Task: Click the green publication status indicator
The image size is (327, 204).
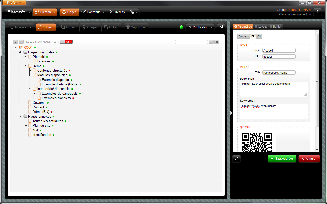Action: point(181,27)
